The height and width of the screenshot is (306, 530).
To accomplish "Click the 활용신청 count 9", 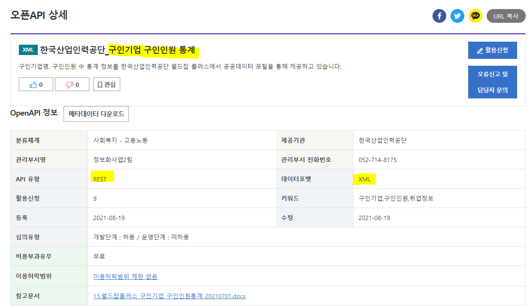I will click(x=95, y=199).
